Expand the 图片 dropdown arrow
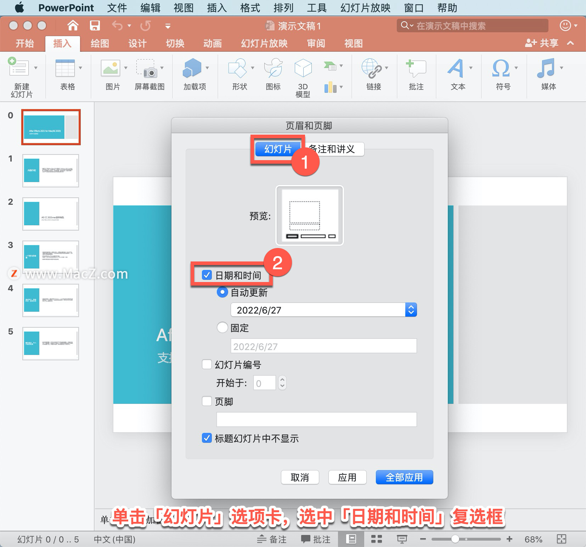This screenshot has width=586, height=547. [126, 68]
